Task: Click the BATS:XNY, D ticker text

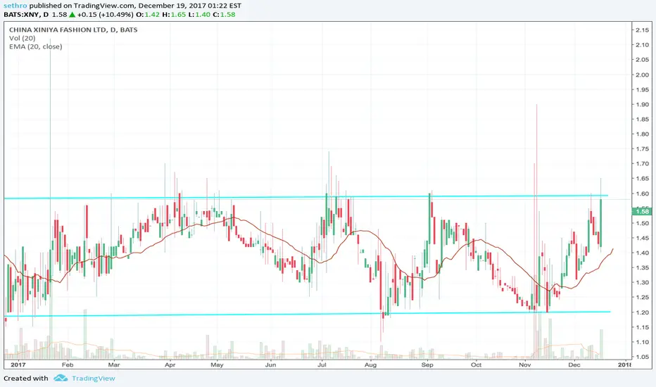Action: pos(26,15)
